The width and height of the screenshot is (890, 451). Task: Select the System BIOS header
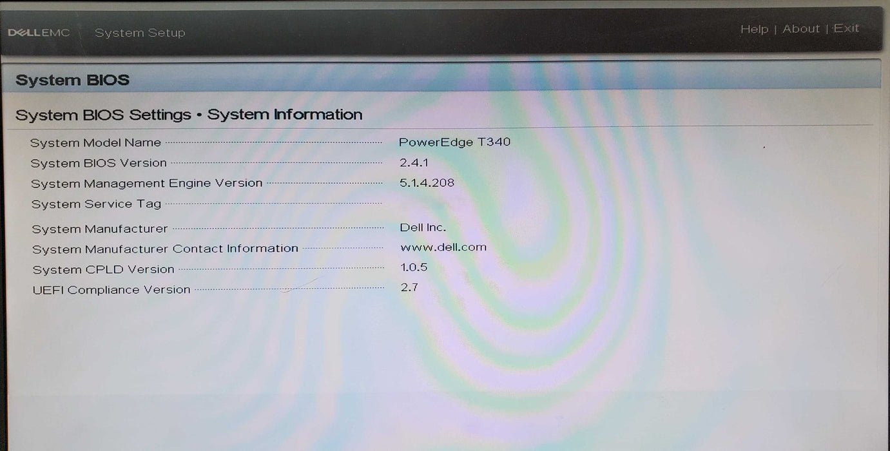point(71,79)
